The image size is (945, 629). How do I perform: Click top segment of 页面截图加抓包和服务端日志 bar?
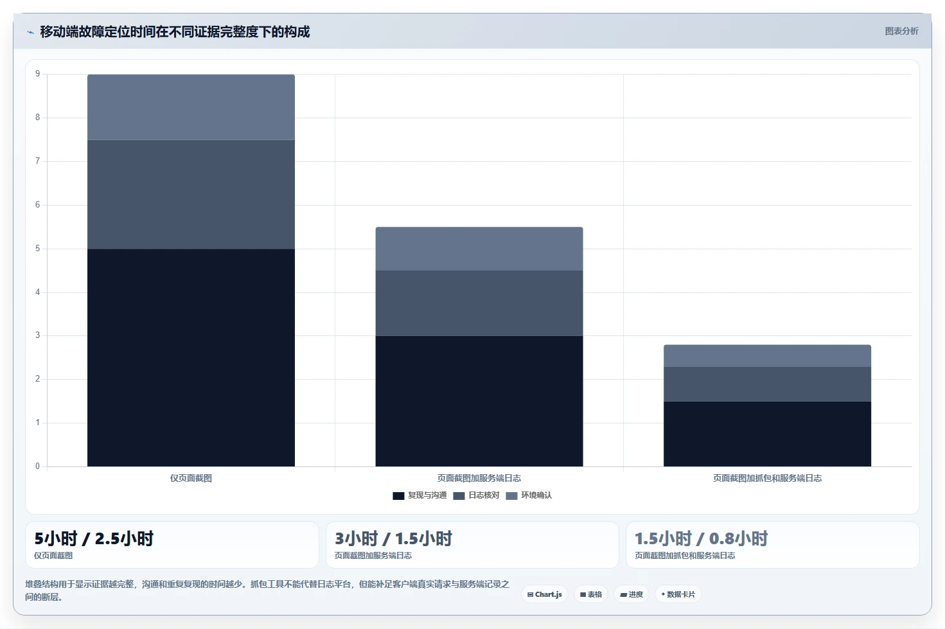(767, 356)
